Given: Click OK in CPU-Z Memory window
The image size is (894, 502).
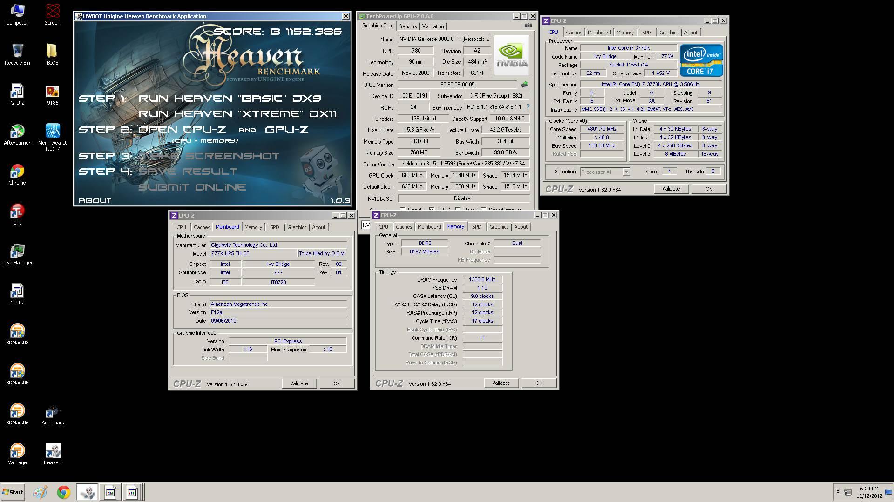Looking at the screenshot, I should click(x=538, y=383).
